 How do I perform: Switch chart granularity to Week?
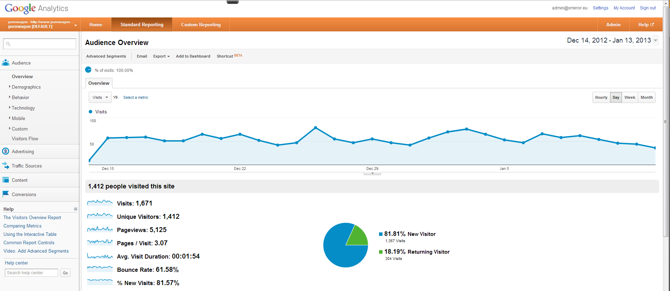pyautogui.click(x=629, y=98)
